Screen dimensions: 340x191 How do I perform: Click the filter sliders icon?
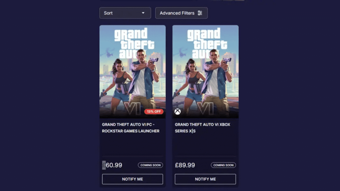click(200, 13)
